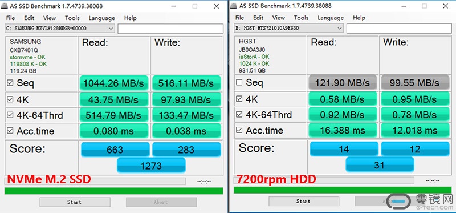The width and height of the screenshot is (456, 213).
Task: Open the HGST HTS721010A9E630 drive dropdown
Action: click(289, 28)
